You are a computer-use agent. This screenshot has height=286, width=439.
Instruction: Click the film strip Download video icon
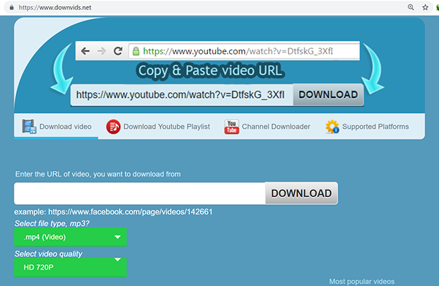coord(28,126)
